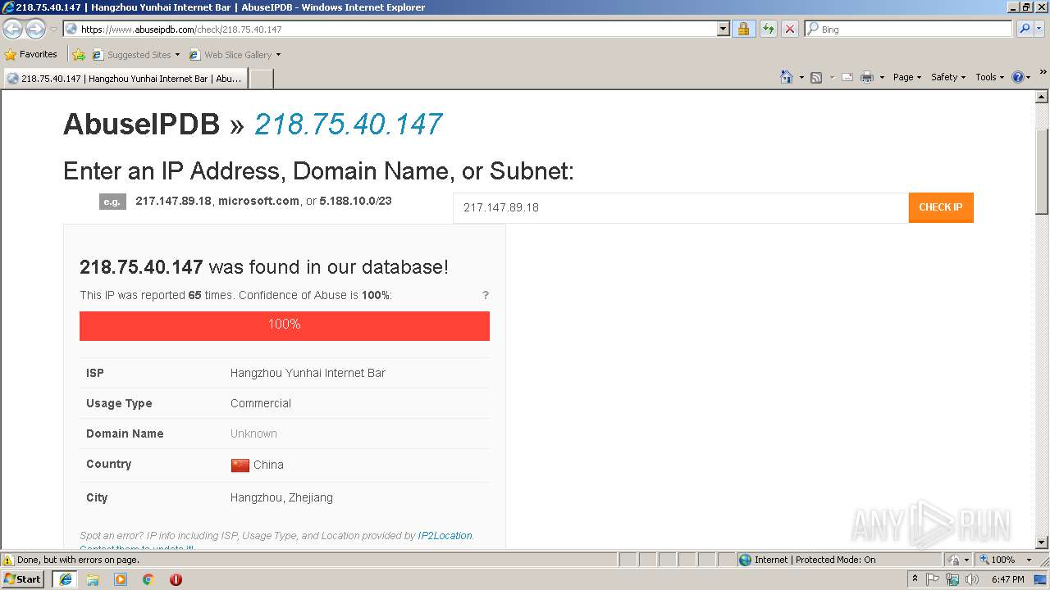The image size is (1050, 590).
Task: Click the browser Forward arrow button
Action: 35,29
